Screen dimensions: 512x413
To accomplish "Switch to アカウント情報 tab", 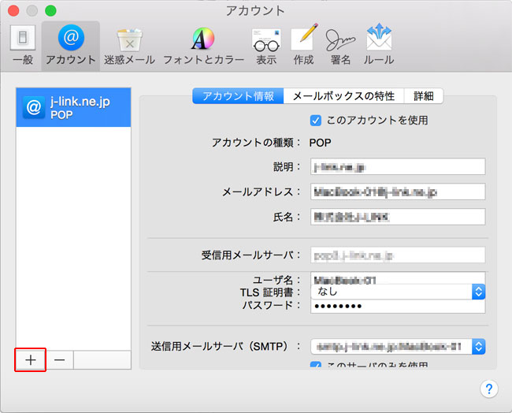I will coord(238,96).
